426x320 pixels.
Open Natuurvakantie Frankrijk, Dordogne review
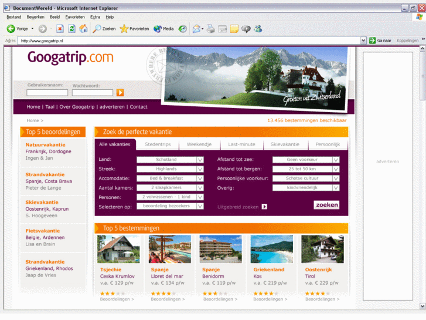coord(53,151)
